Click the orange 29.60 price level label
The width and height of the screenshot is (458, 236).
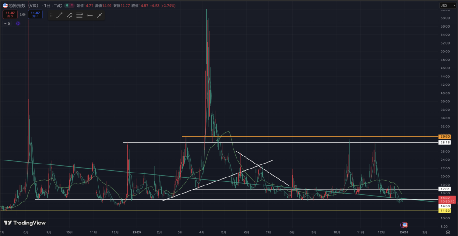coord(444,137)
